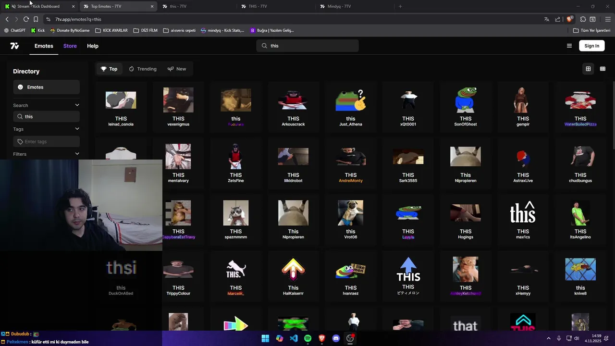Open THIS emote by max1cs
615x346 pixels.
pos(523,220)
